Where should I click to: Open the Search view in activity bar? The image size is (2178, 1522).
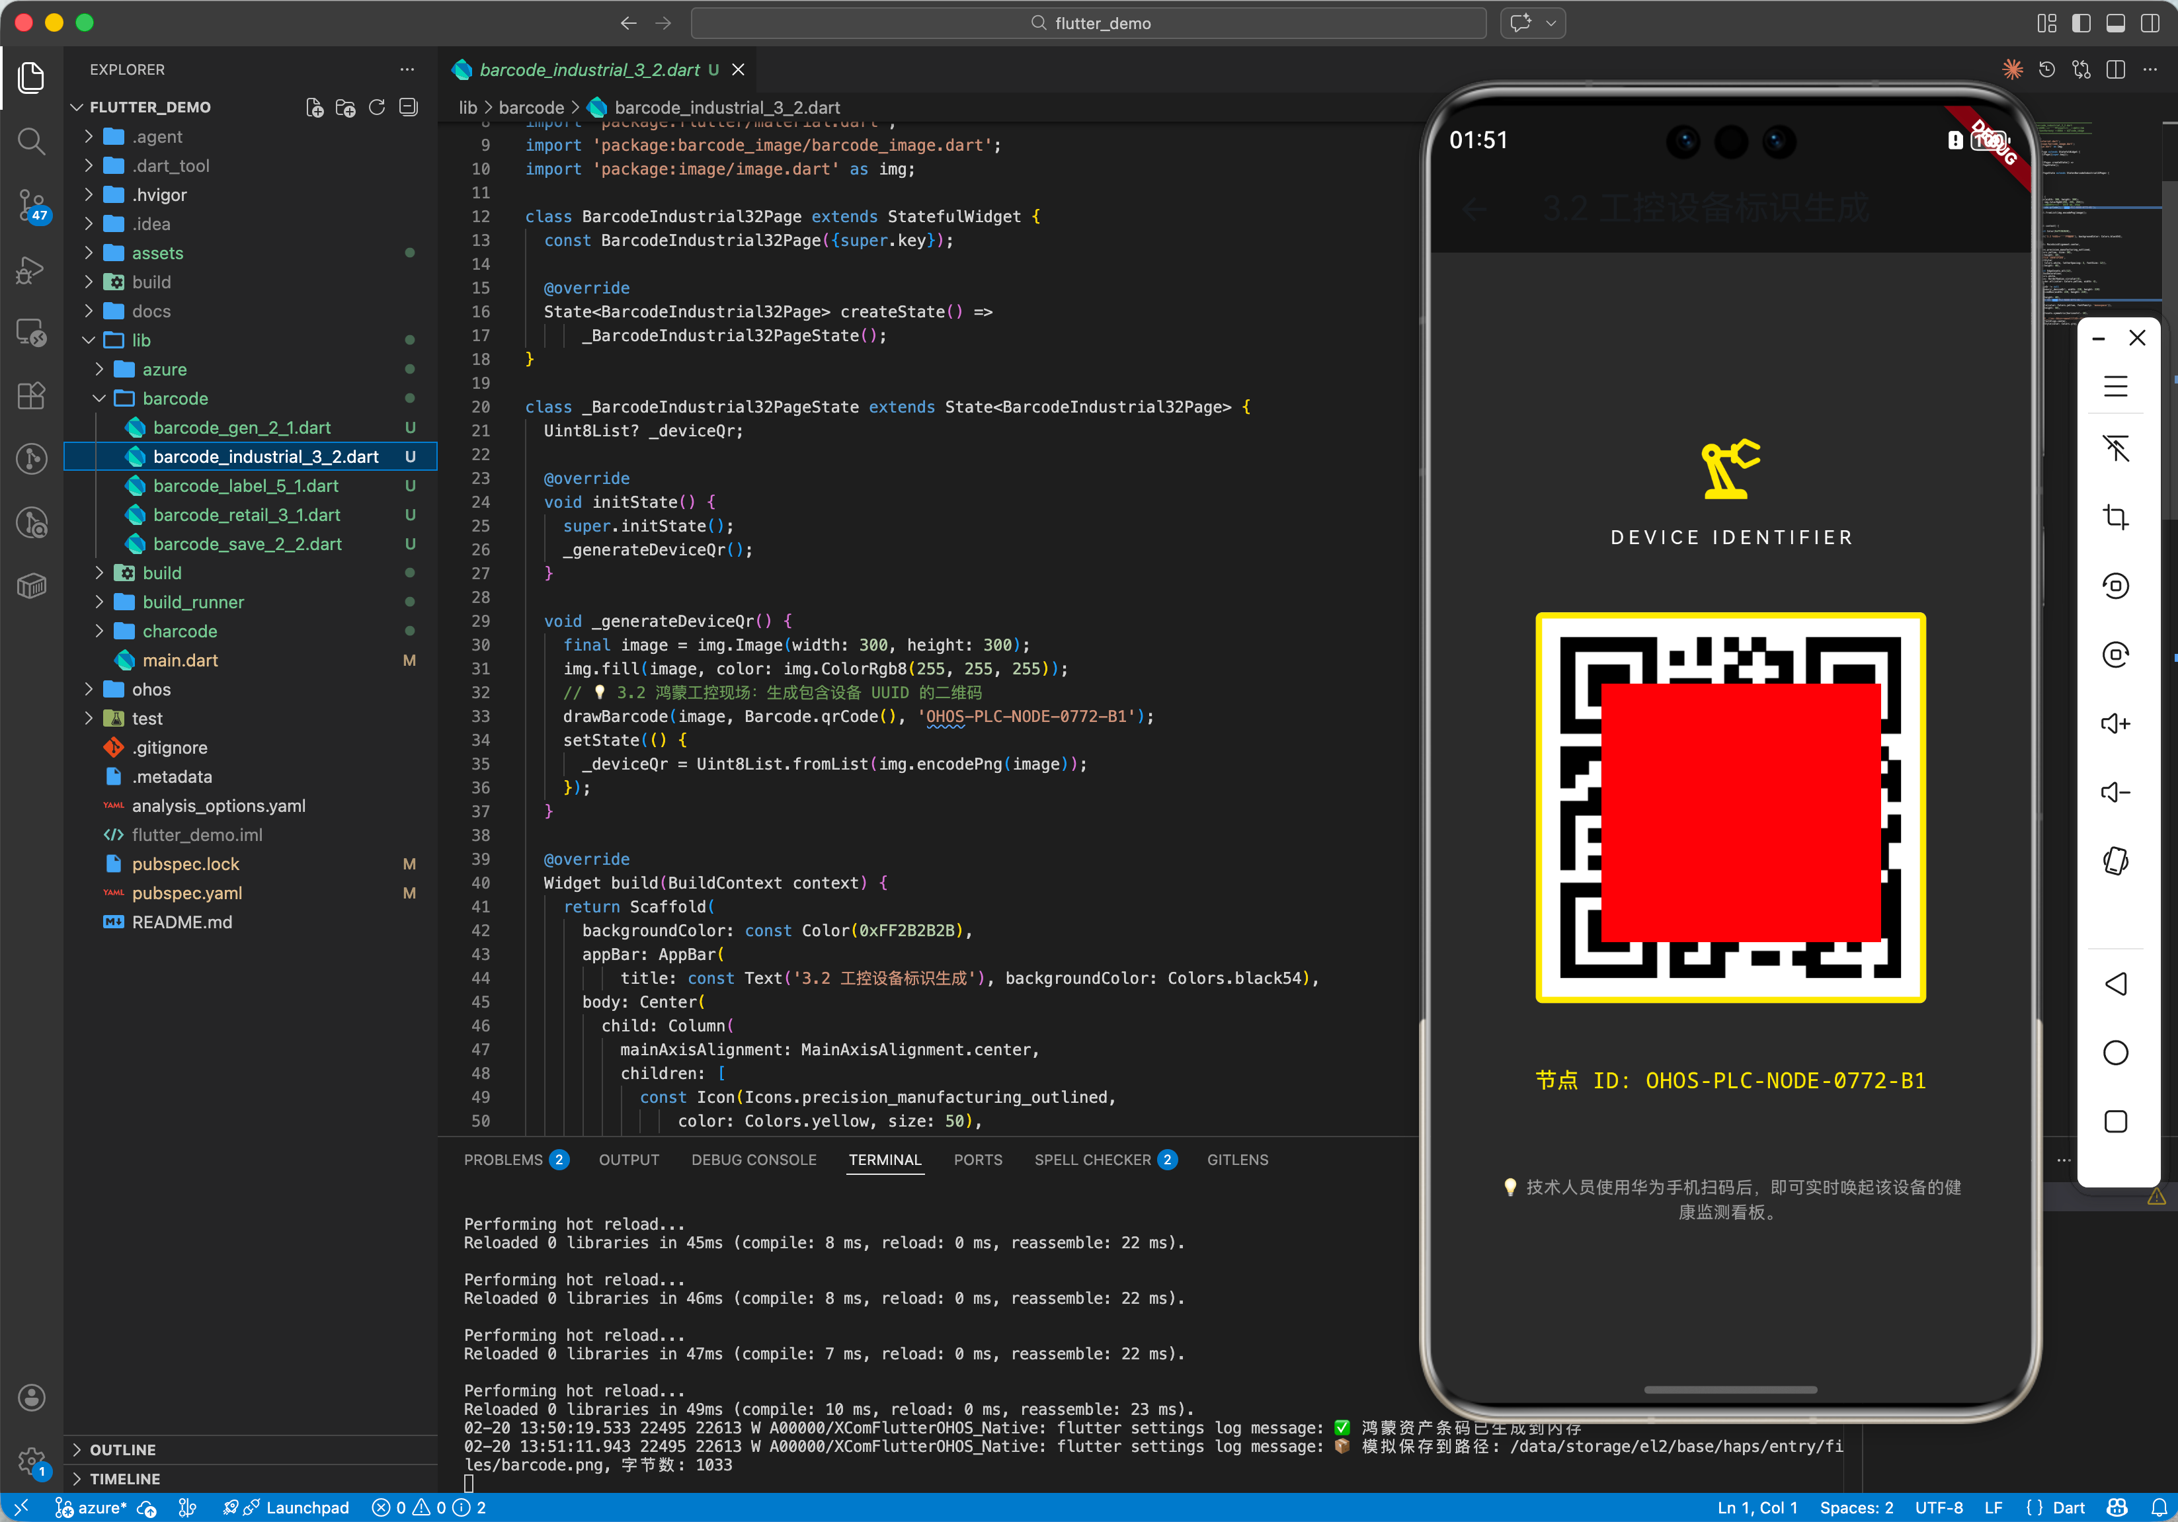pyautogui.click(x=31, y=141)
